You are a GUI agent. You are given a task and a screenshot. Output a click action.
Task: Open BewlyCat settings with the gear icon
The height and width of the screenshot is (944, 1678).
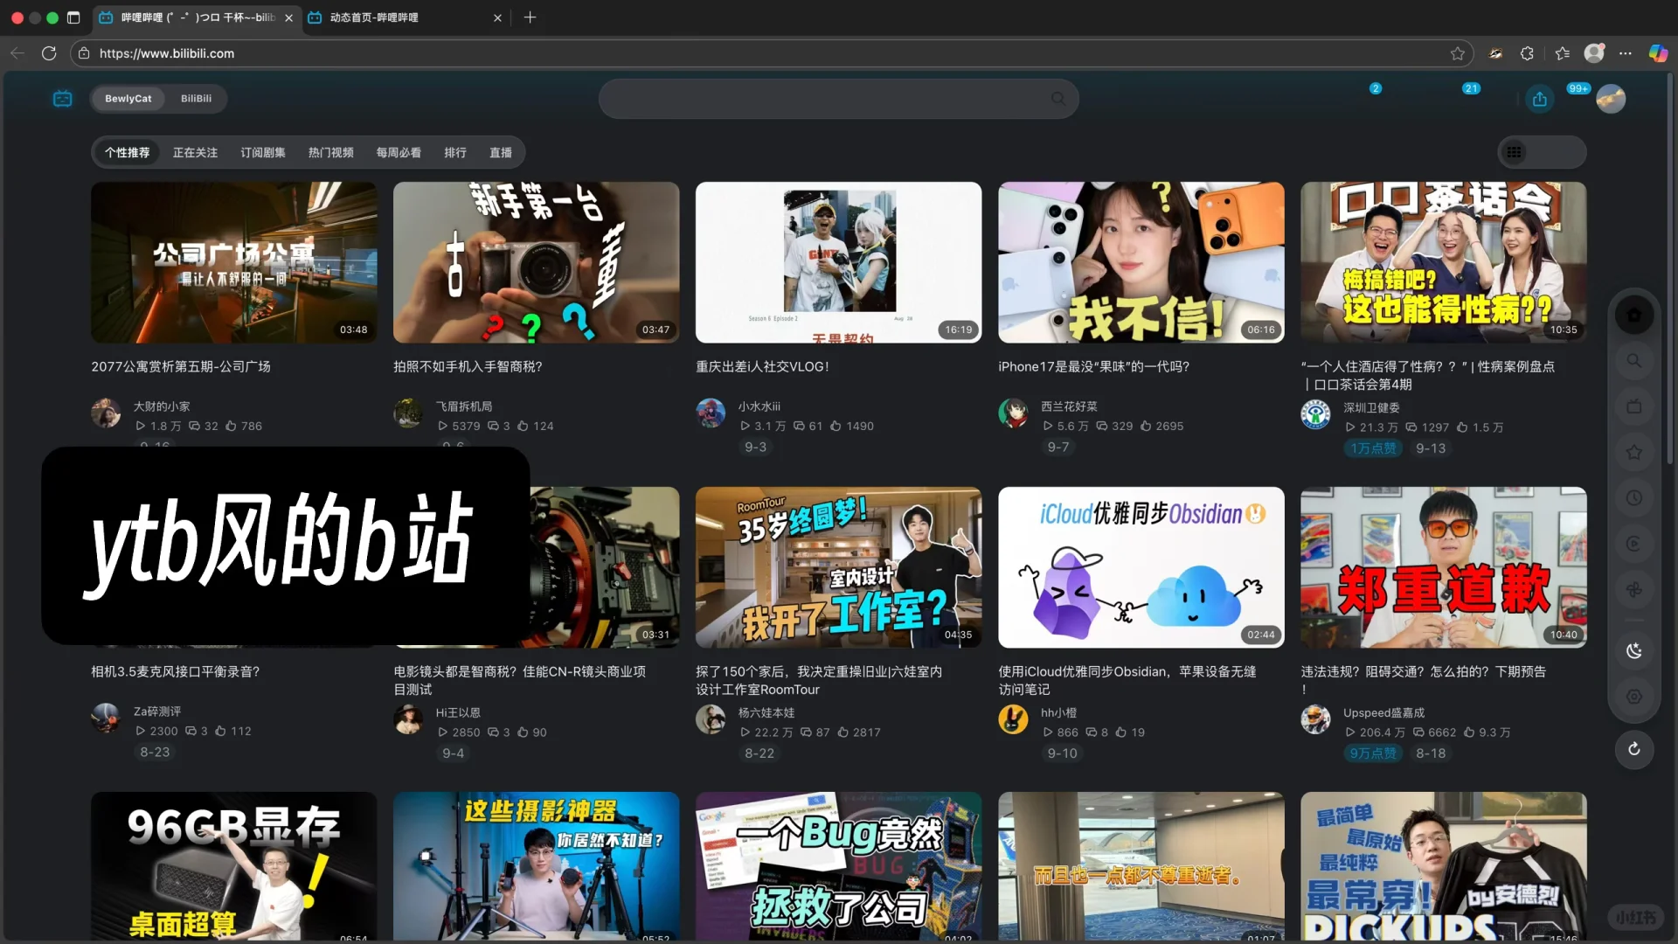[1633, 697]
